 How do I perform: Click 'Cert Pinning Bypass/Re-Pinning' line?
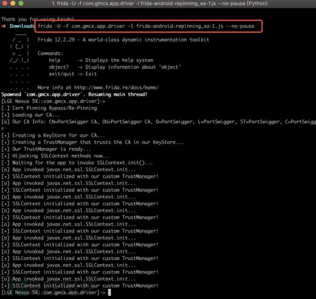(49, 108)
